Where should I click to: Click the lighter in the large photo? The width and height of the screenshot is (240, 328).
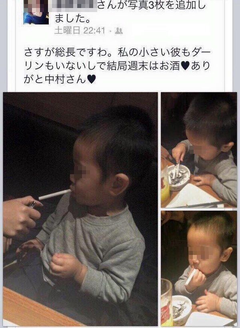pos(32,205)
